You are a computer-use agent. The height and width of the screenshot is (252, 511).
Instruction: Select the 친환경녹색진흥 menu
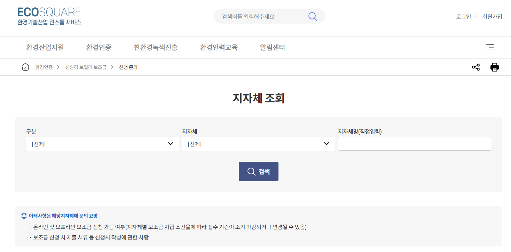tap(156, 47)
